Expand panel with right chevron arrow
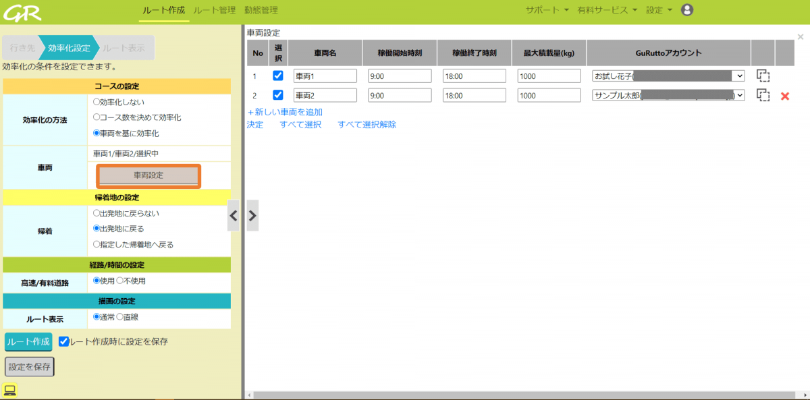This screenshot has width=810, height=400. [x=252, y=216]
